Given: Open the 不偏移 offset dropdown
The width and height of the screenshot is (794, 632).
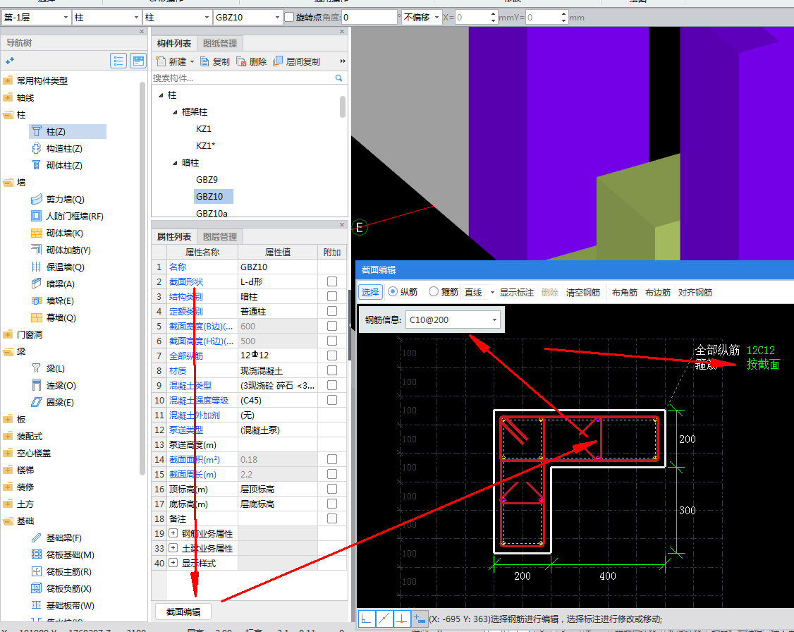Looking at the screenshot, I should [422, 17].
